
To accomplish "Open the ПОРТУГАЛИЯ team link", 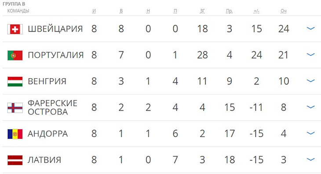I will coord(56,55).
